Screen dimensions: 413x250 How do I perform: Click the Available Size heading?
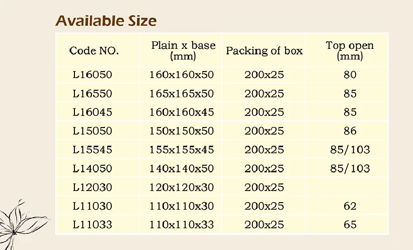106,21
